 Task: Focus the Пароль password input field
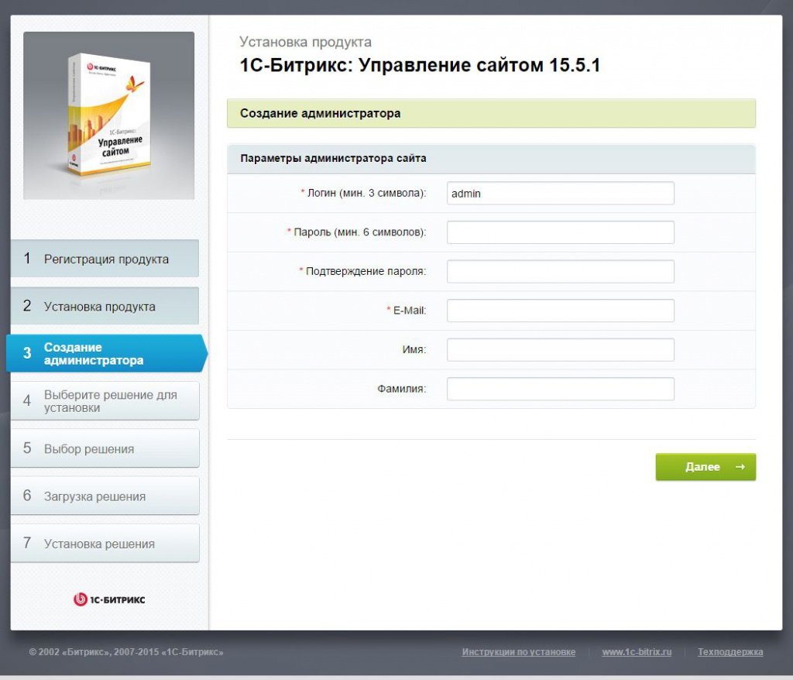pos(561,232)
